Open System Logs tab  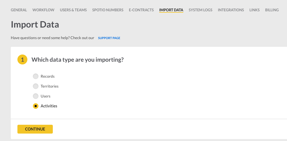tap(200, 10)
